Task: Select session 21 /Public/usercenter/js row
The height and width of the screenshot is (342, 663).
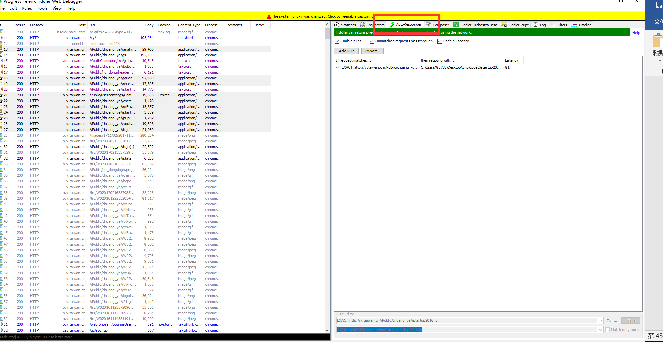Action: point(135,95)
